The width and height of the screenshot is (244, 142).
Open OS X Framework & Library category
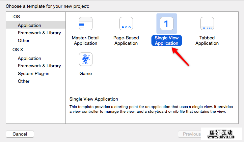tap(39, 66)
